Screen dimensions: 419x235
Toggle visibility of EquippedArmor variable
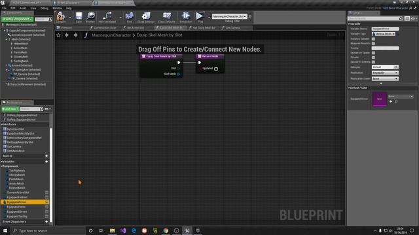click(x=46, y=202)
